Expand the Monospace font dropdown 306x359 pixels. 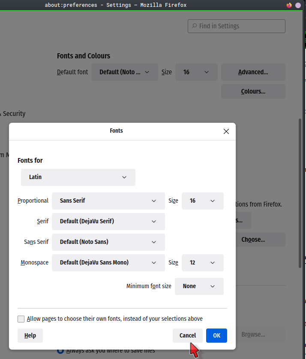pos(108,263)
